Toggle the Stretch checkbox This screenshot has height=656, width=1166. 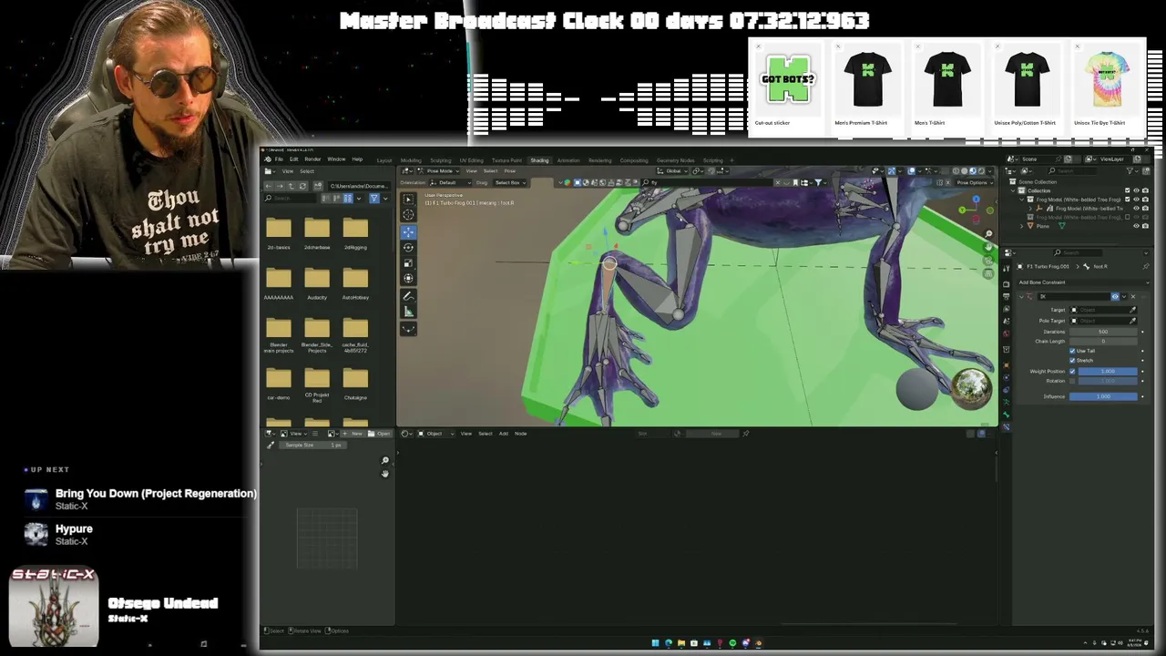[1072, 360]
